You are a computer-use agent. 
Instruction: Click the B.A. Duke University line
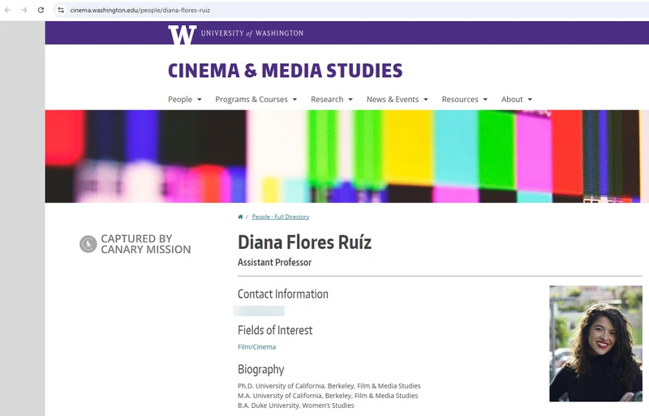[295, 405]
